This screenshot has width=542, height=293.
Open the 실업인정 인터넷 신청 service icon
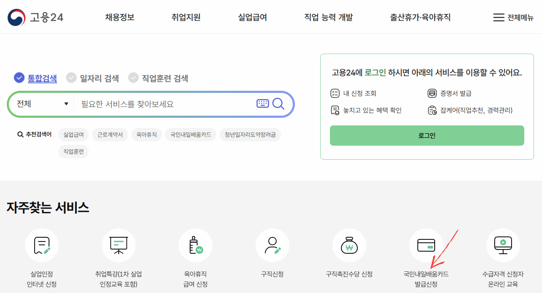[x=42, y=245]
